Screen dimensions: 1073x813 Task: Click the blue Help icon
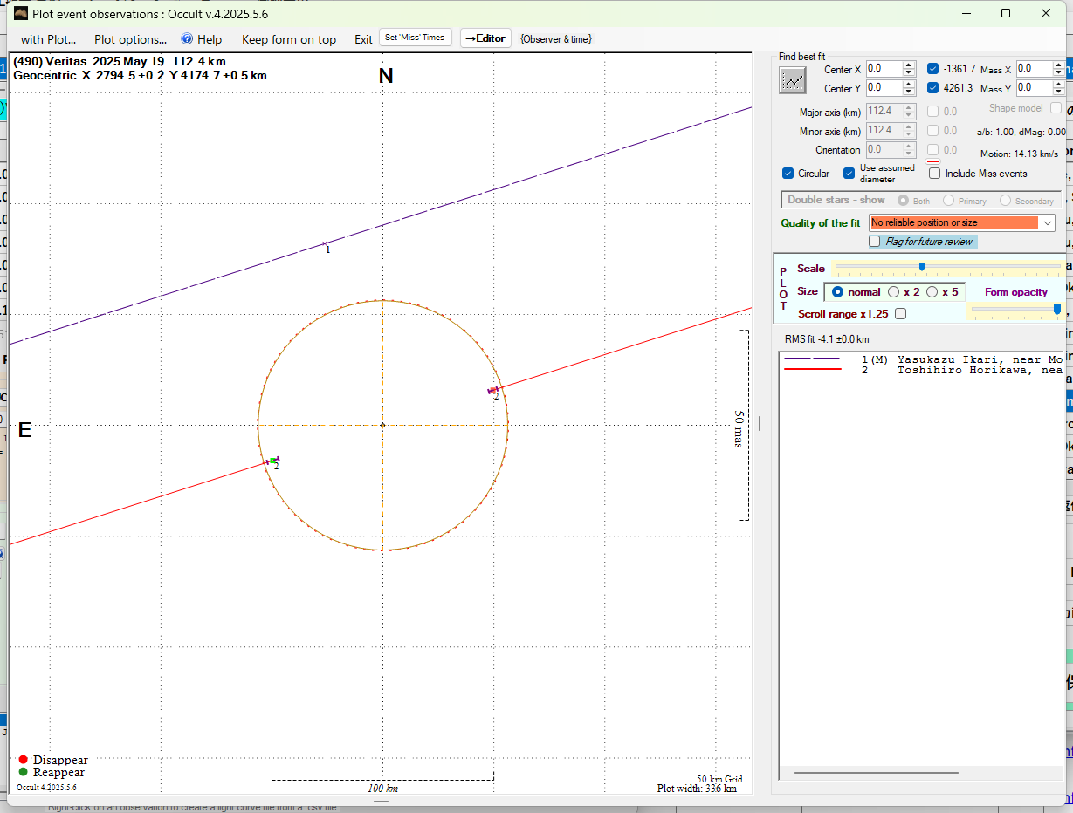point(187,39)
